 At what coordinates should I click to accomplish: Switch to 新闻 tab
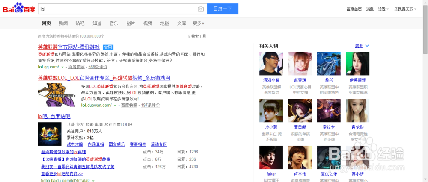(63, 23)
